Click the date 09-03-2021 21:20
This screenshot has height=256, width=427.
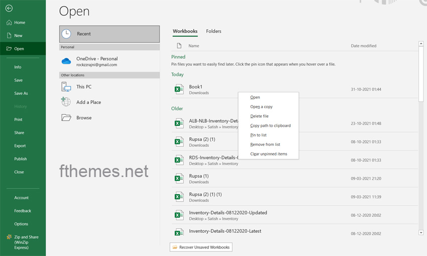point(366,179)
